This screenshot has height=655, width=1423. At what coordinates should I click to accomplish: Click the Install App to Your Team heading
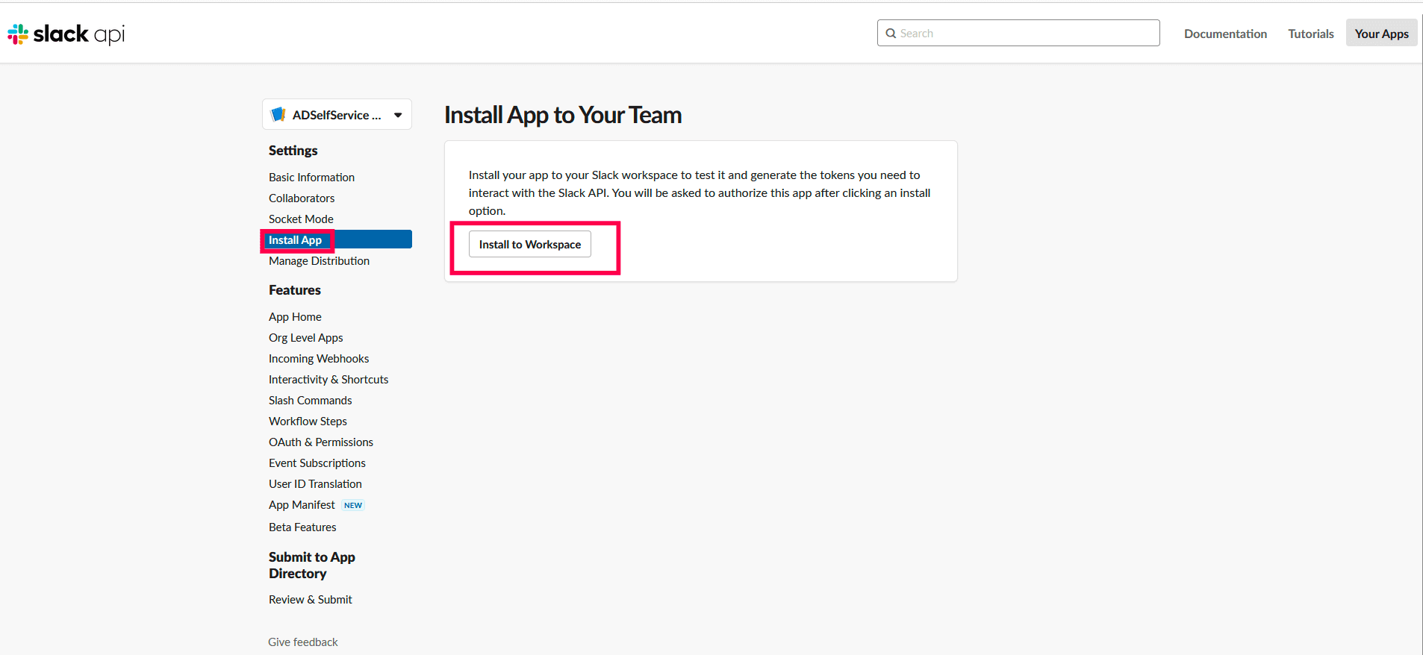click(563, 115)
